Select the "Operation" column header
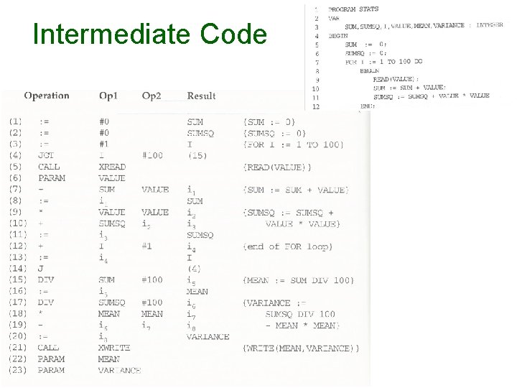The width and height of the screenshot is (517, 388). pyautogui.click(x=47, y=96)
